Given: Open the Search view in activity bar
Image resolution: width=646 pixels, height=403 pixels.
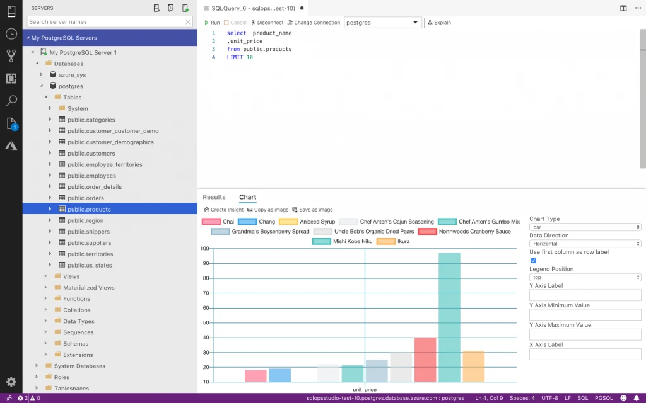Looking at the screenshot, I should point(11,101).
